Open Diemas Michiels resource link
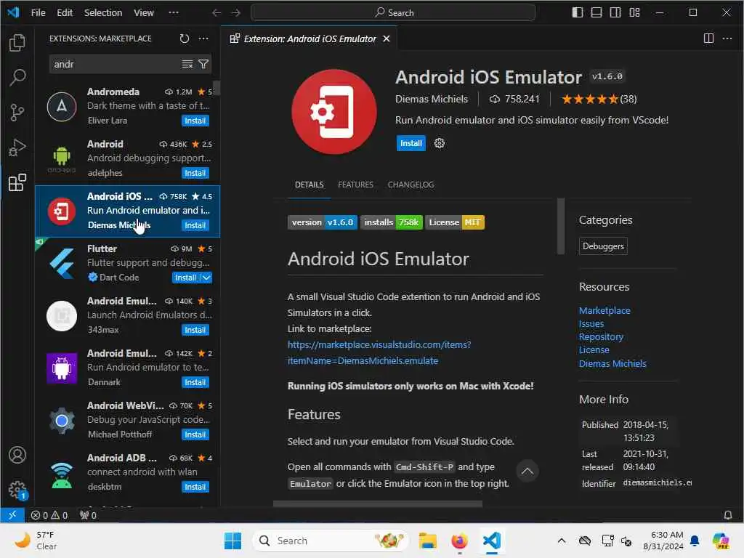Image resolution: width=744 pixels, height=558 pixels. point(612,363)
